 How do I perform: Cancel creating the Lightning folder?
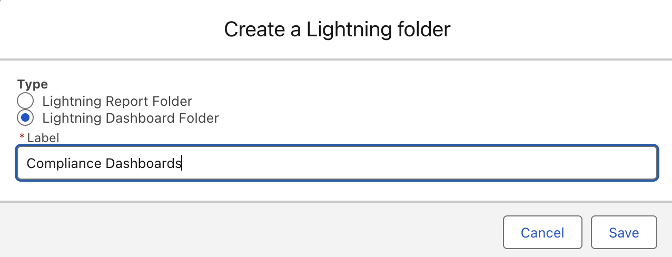pos(542,232)
